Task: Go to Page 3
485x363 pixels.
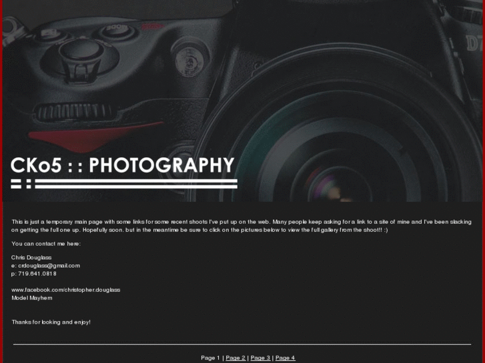Action: (x=260, y=358)
